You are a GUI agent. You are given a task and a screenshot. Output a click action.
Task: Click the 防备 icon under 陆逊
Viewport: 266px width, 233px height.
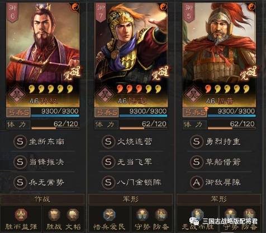click(161, 215)
